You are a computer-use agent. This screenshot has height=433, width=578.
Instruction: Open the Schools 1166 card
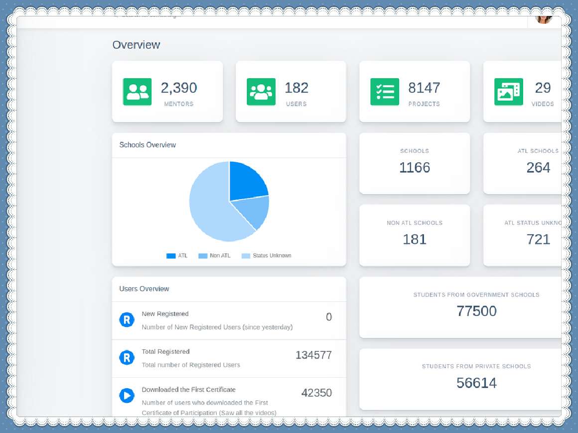coord(414,163)
